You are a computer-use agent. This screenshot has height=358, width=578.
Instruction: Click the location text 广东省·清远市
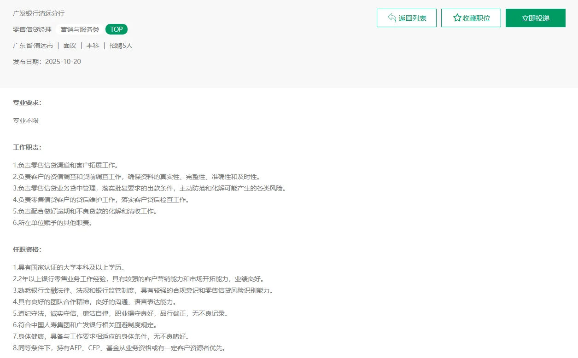pos(33,46)
